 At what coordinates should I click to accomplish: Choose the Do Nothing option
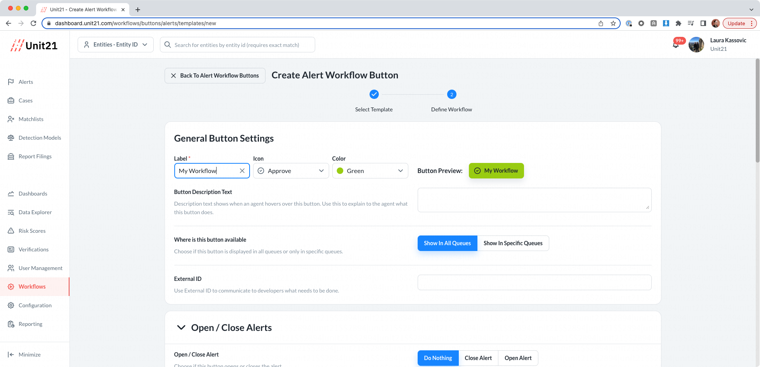click(438, 358)
